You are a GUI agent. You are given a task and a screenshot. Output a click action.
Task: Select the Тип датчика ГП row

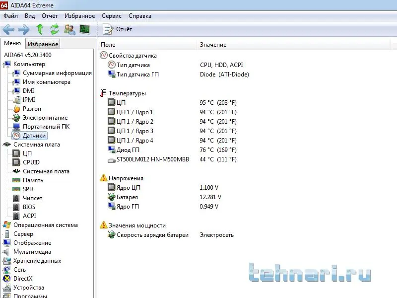(x=179, y=74)
